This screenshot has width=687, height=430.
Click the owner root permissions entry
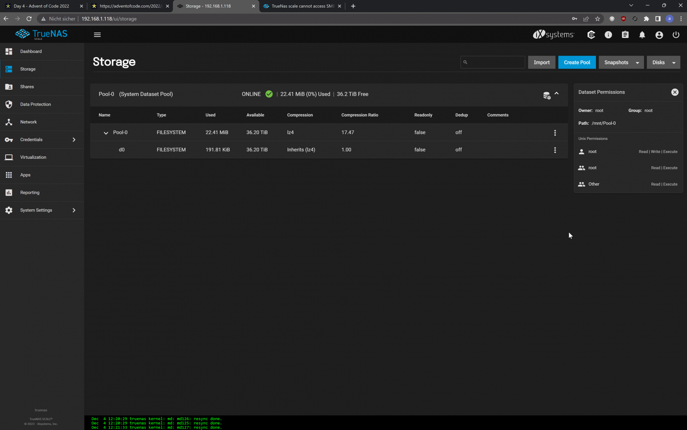coord(628,152)
